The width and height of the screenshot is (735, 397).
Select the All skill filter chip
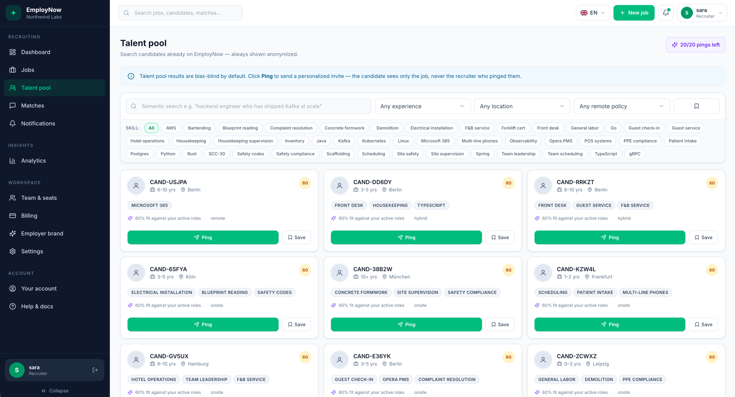point(151,128)
